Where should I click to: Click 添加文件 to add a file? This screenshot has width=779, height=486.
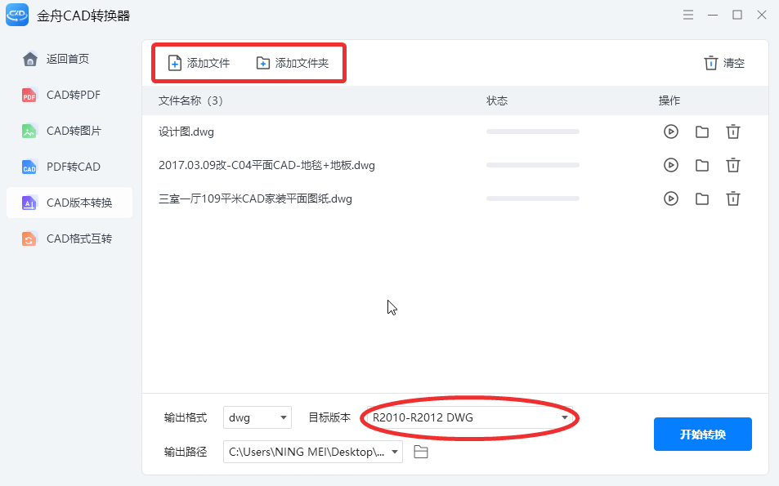(199, 63)
